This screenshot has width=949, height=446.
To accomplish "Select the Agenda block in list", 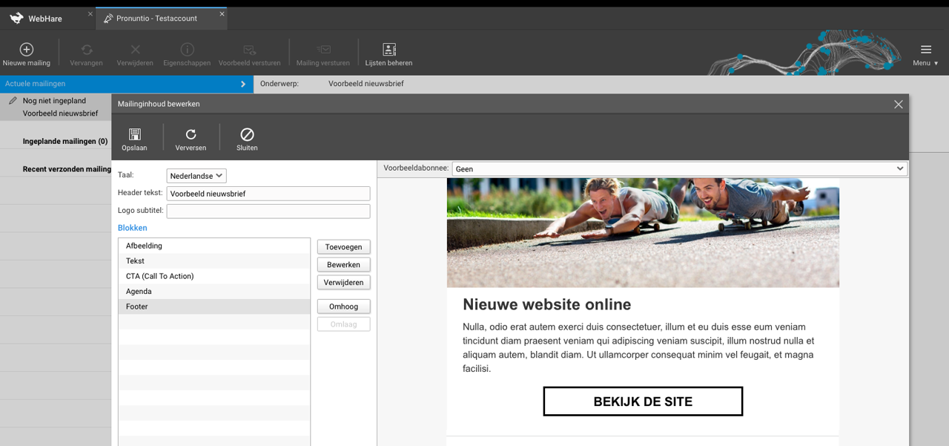I will point(139,292).
